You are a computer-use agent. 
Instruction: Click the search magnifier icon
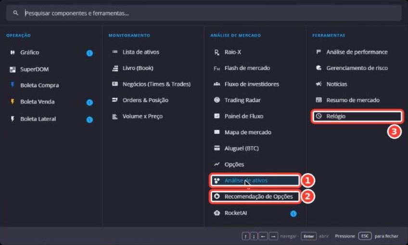pos(15,12)
